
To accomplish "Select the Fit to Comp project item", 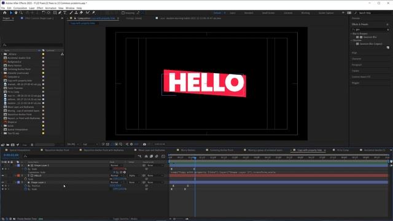I will click(x=14, y=92).
